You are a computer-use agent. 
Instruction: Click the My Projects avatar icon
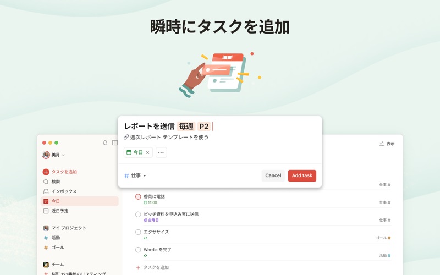(46, 228)
